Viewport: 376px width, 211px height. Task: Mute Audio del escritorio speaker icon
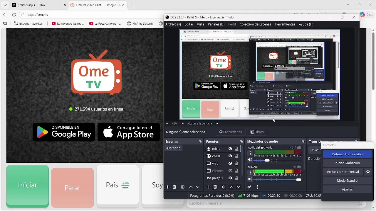[x=250, y=160]
